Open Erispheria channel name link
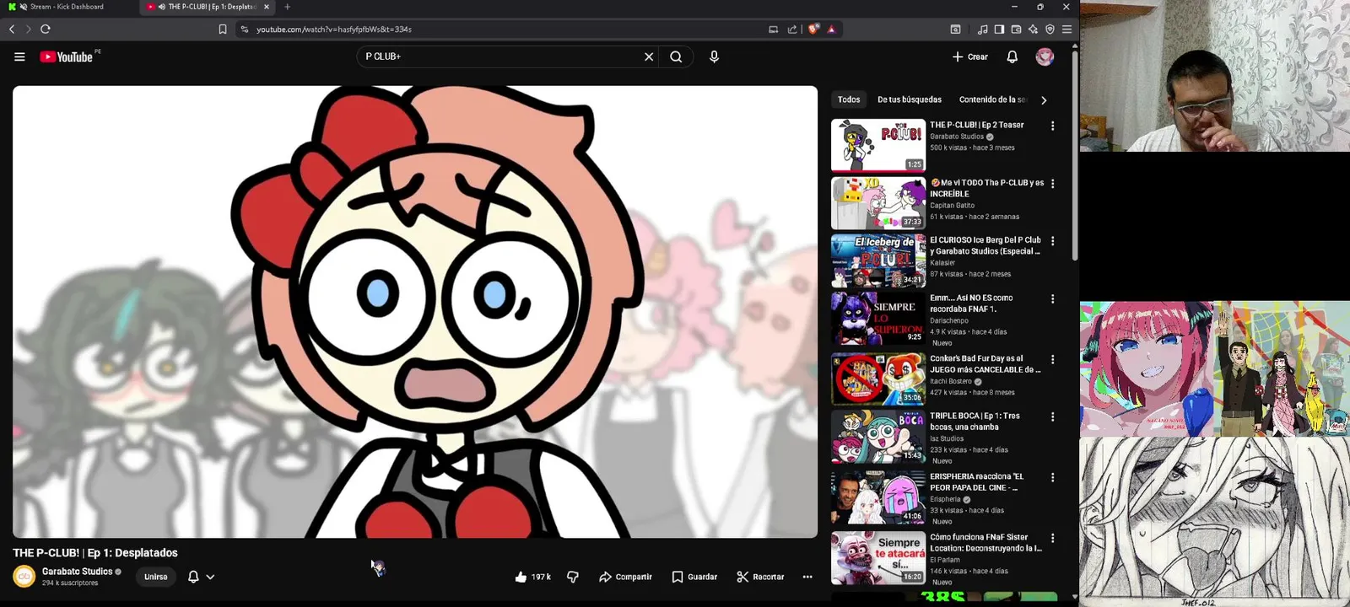This screenshot has width=1350, height=607. tap(945, 499)
